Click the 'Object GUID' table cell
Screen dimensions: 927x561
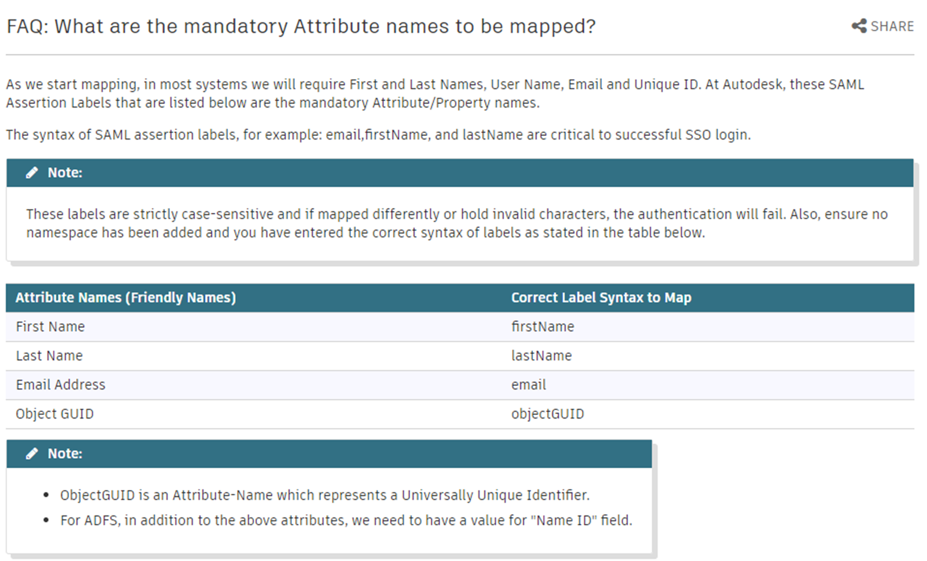pyautogui.click(x=54, y=414)
